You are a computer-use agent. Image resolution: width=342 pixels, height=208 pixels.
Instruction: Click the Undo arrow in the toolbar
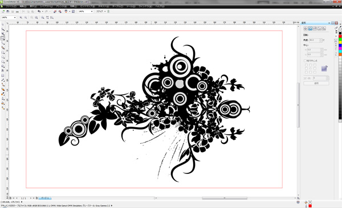[39, 11]
